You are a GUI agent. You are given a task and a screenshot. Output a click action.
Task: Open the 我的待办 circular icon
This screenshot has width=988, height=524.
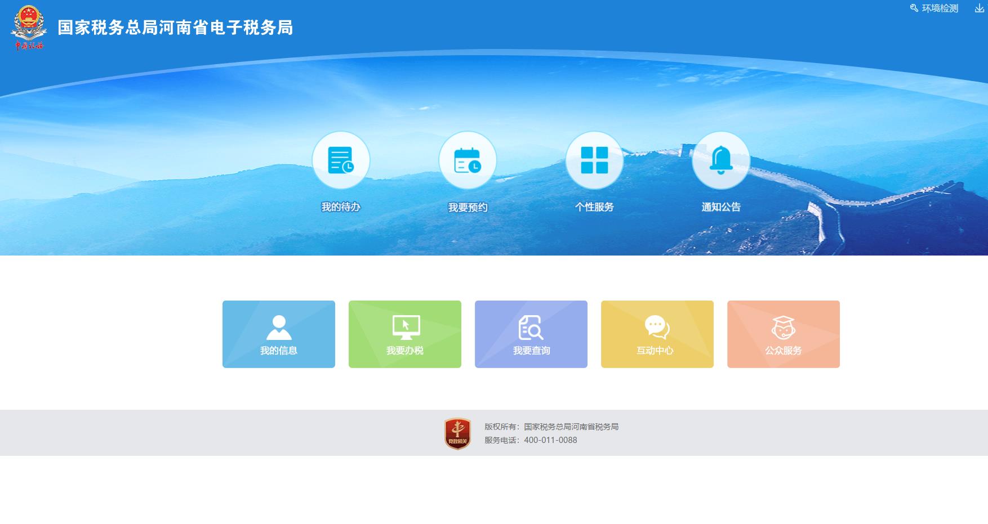point(341,160)
